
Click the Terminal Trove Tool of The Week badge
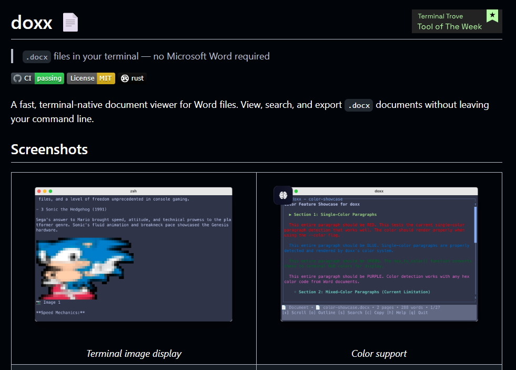coord(457,21)
